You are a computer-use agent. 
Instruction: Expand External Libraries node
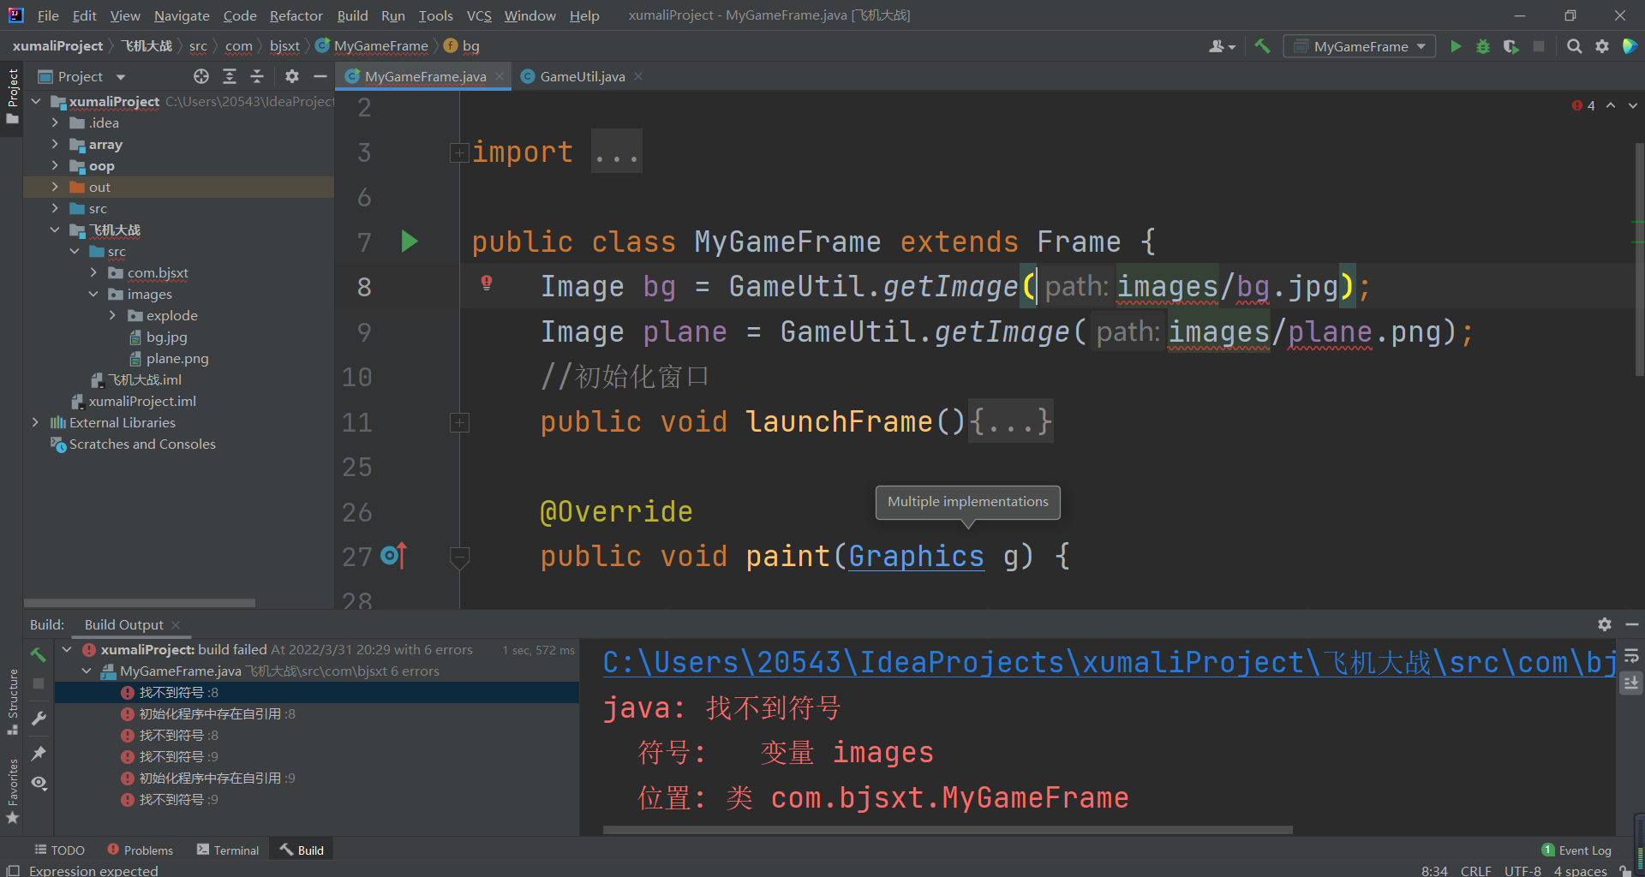pos(35,422)
